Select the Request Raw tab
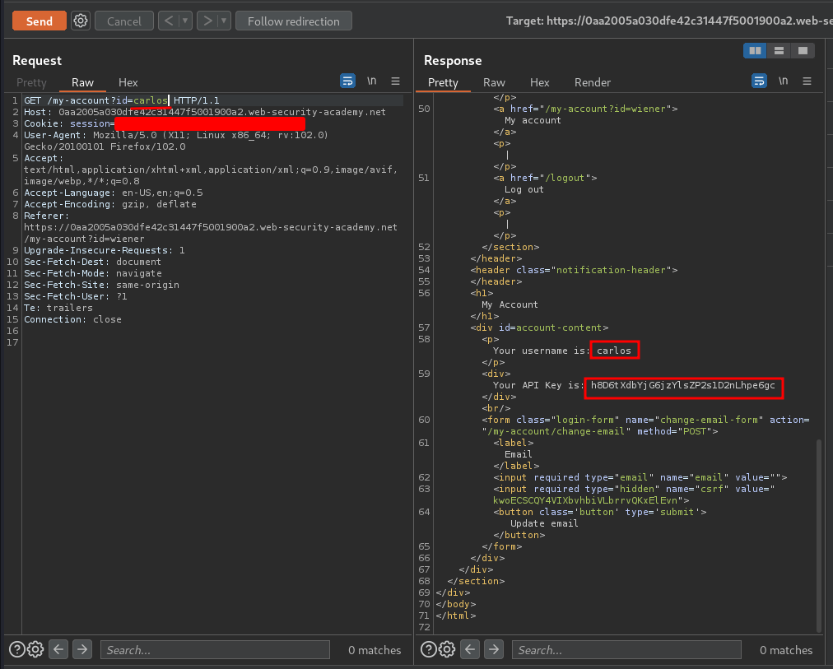 tap(82, 82)
